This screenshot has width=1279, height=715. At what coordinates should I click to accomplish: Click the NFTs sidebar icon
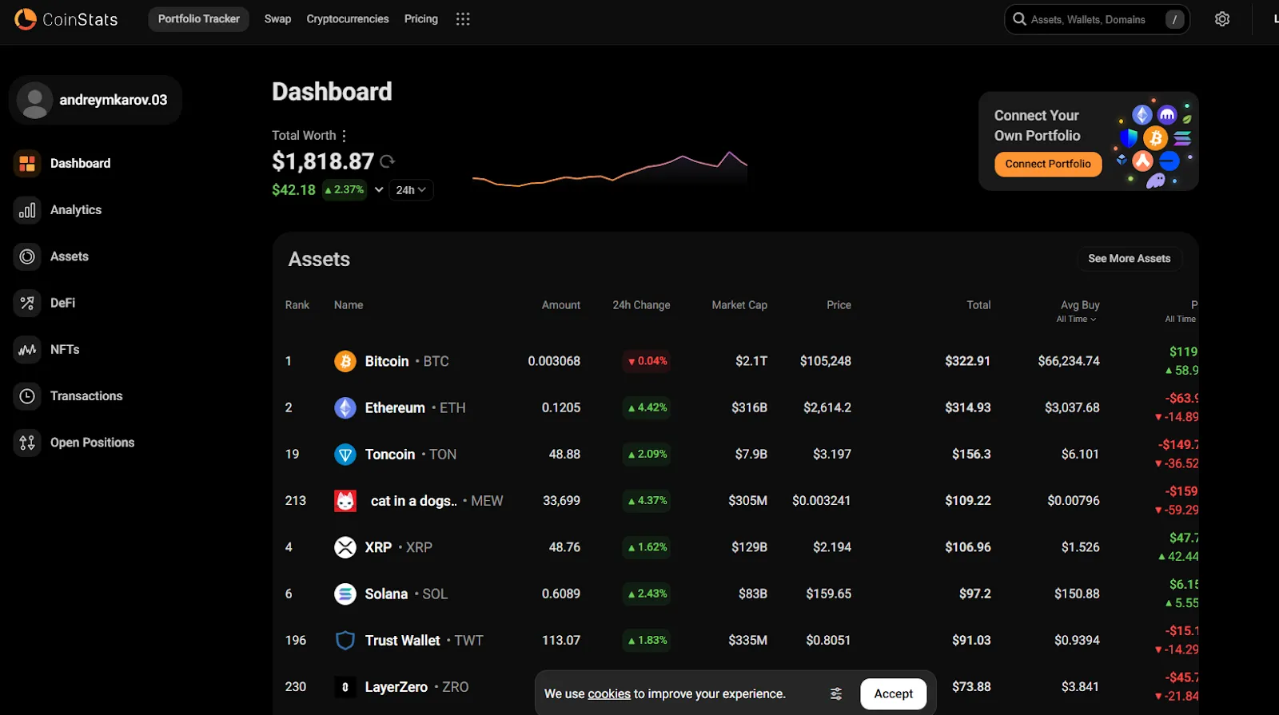[27, 350]
